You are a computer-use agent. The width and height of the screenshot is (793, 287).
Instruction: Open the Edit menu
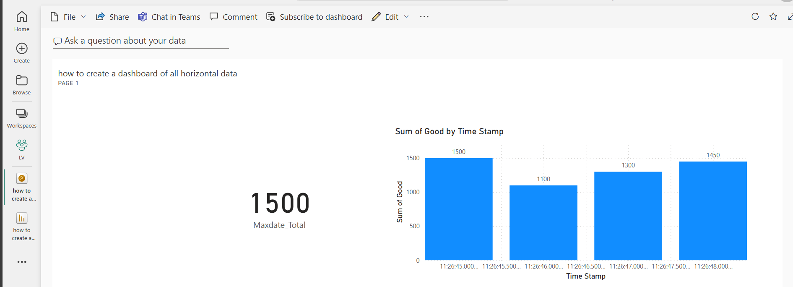(390, 17)
